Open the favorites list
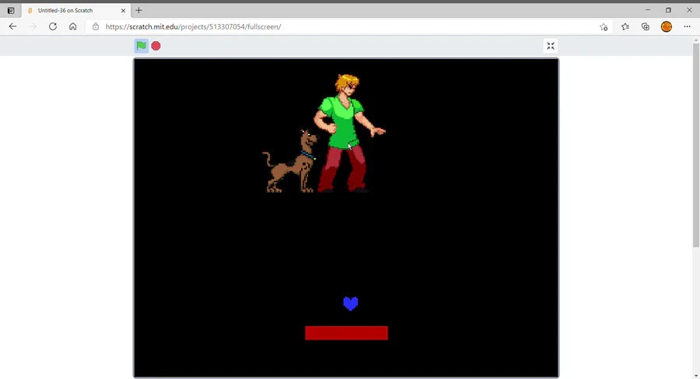Image resolution: width=700 pixels, height=379 pixels. coord(625,26)
